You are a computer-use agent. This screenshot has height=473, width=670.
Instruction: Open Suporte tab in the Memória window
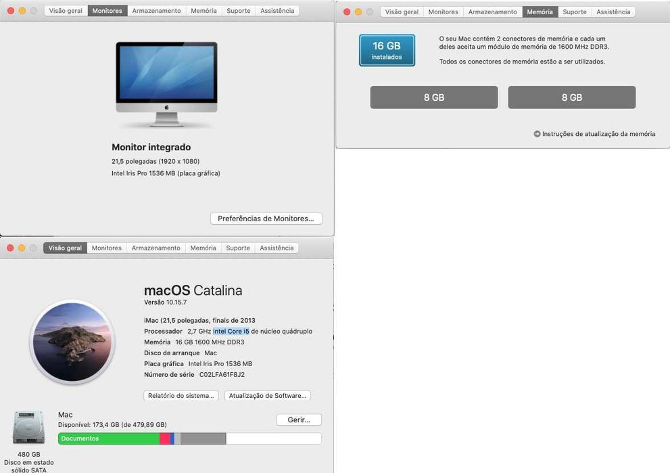pos(575,12)
